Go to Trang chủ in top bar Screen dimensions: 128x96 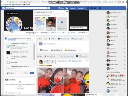[73, 8]
